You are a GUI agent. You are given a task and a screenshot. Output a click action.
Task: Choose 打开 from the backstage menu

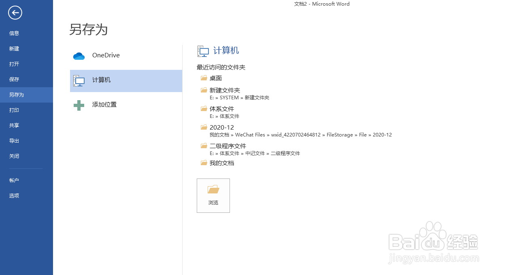point(26,64)
